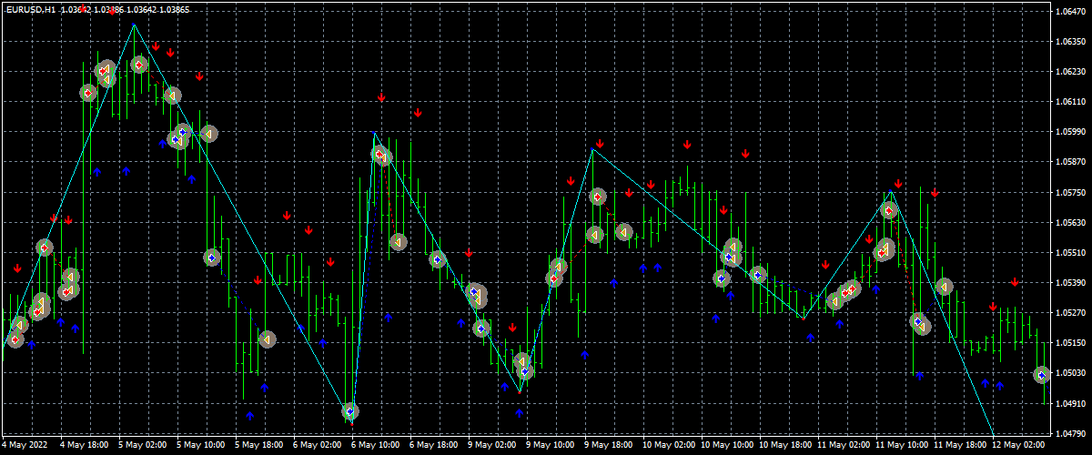
Task: Click the EURUSD,H1 symbol label
Action: click(x=30, y=9)
